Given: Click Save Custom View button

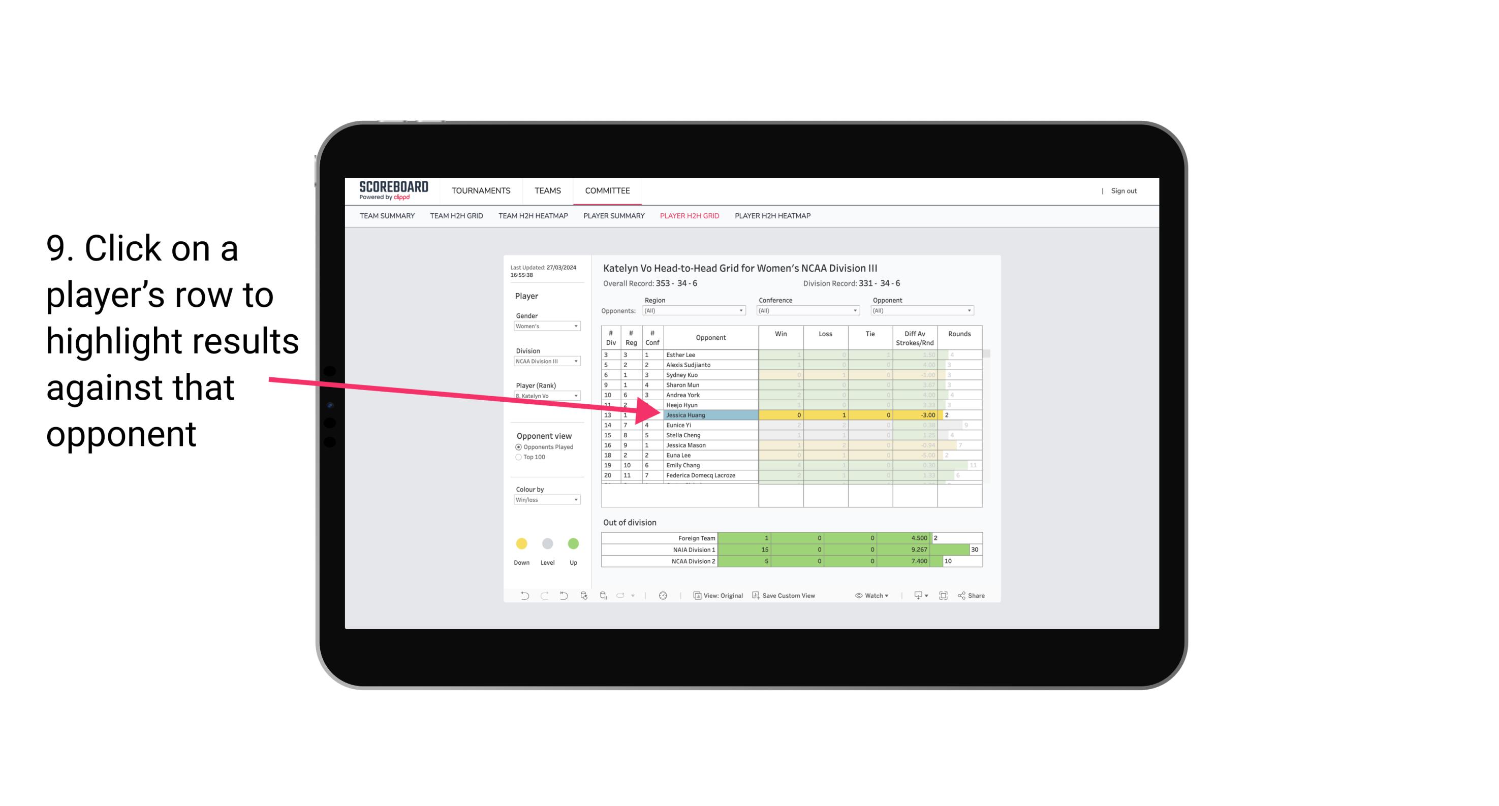Looking at the screenshot, I should click(806, 596).
